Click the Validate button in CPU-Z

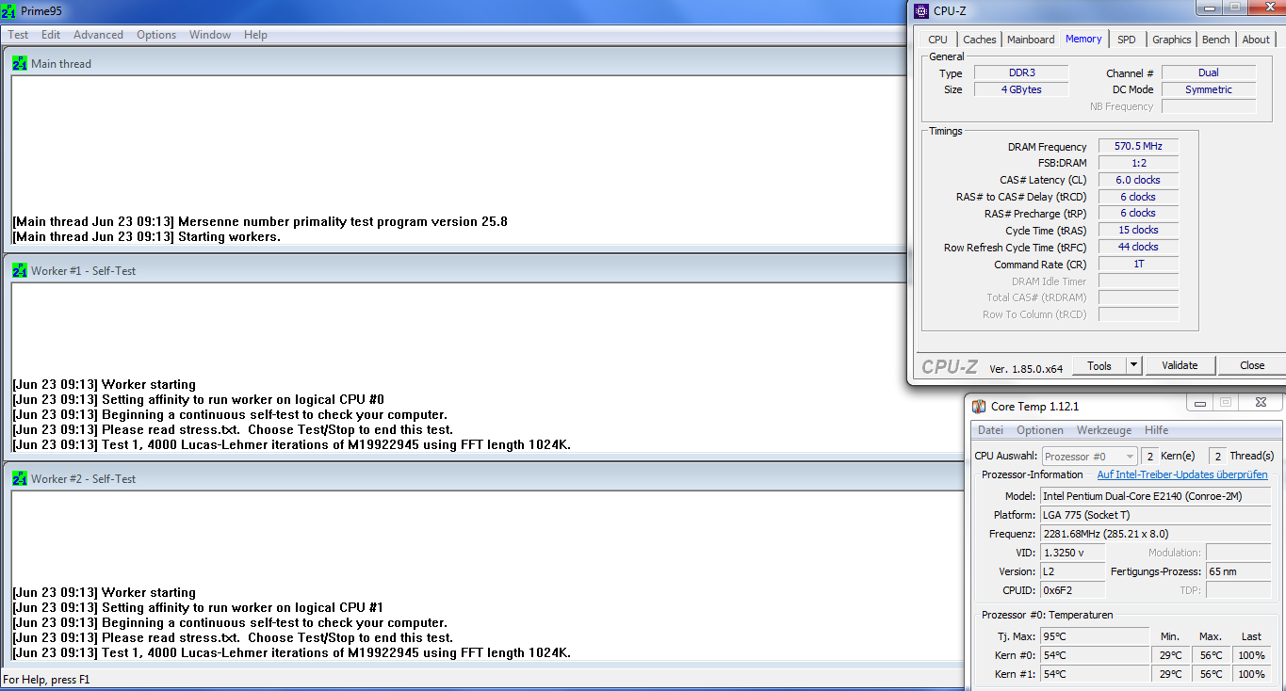click(1180, 365)
